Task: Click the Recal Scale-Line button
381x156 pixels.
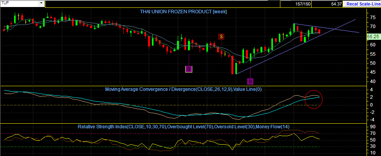Action: pyautogui.click(x=362, y=4)
